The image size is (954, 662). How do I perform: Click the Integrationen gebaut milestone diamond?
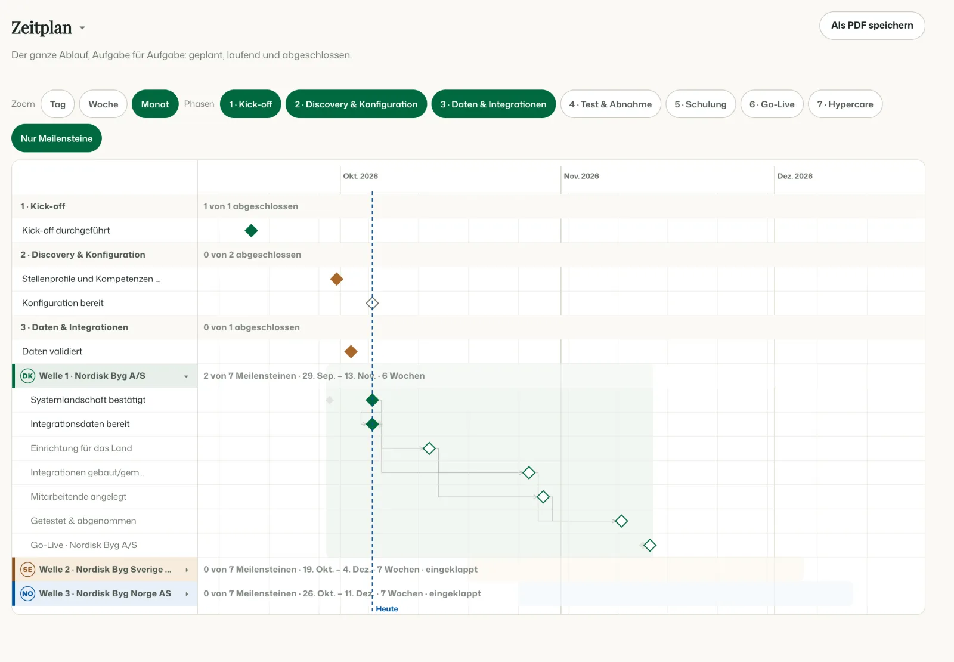point(528,473)
